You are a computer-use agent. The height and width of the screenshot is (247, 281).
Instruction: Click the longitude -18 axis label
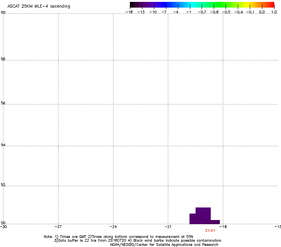[223, 227]
